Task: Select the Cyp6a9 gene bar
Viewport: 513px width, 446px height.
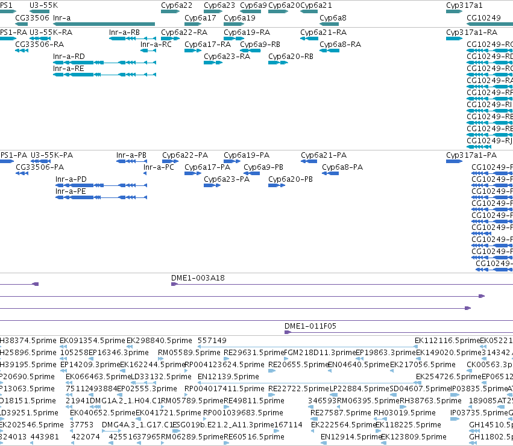Action: [251, 11]
